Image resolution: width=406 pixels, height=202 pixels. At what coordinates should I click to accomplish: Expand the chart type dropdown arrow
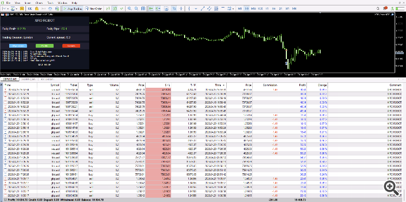click(8, 9)
